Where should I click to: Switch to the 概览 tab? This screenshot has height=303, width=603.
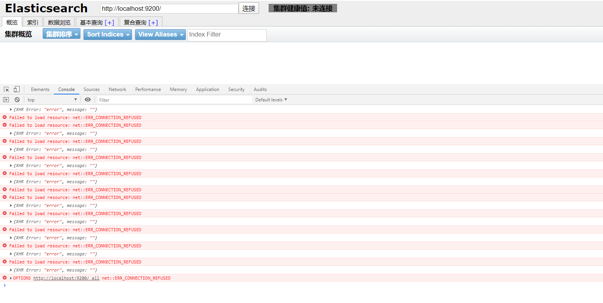[x=12, y=22]
